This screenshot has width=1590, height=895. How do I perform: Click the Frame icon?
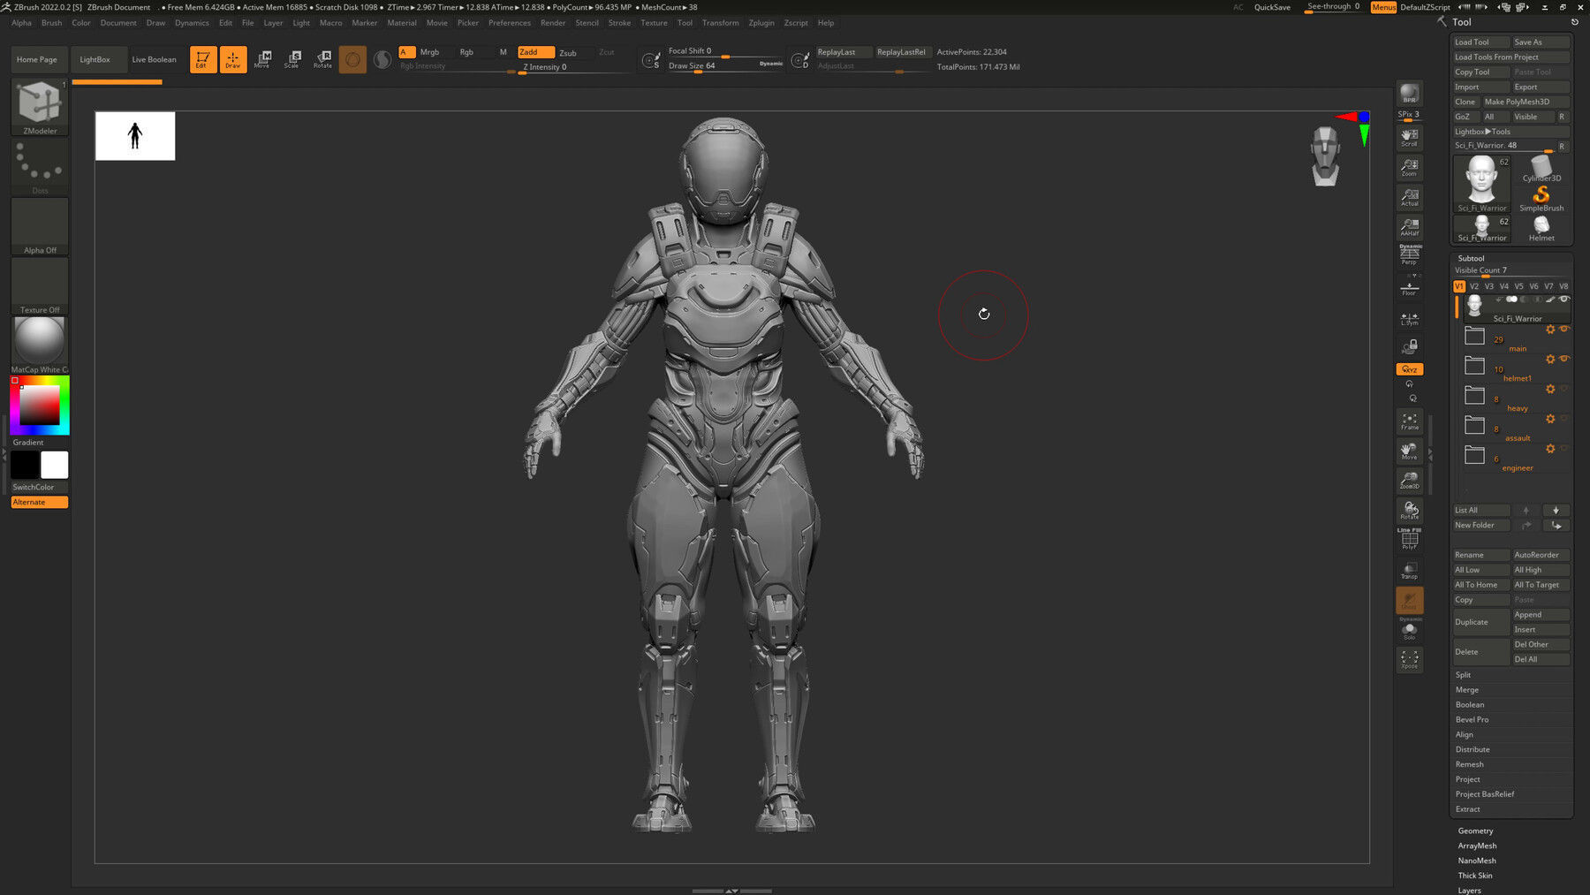point(1409,421)
